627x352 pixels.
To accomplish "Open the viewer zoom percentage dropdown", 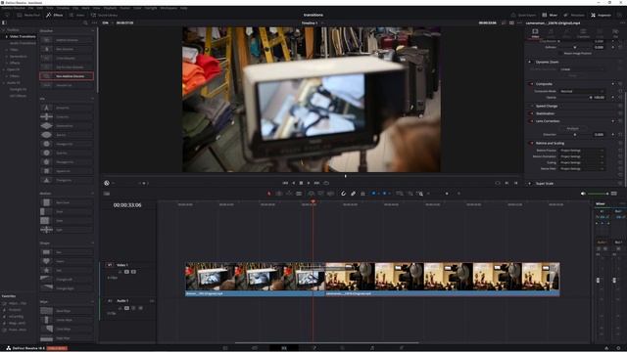I will [107, 22].
